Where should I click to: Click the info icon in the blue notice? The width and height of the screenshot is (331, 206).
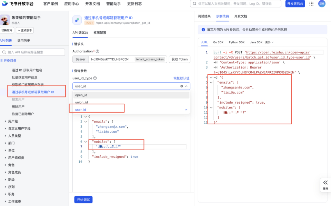(203, 30)
